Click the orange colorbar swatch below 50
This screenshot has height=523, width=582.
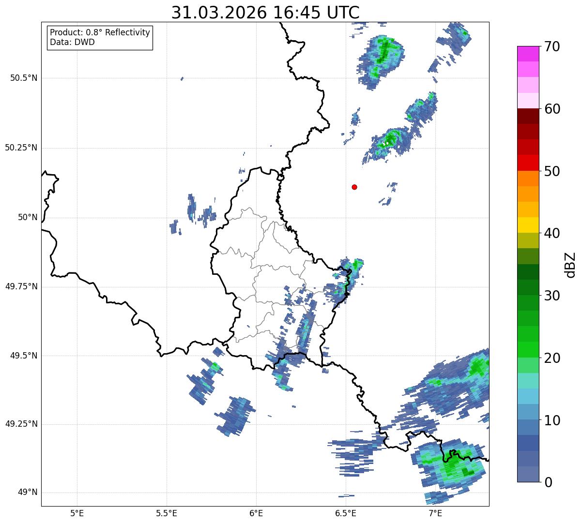(528, 179)
